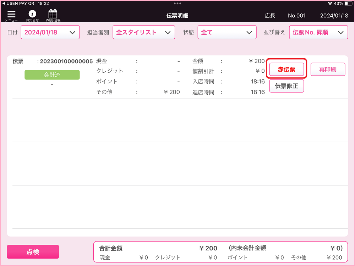Return to USEN PAY QR app
Screen dimensions: 355x266
18,4
